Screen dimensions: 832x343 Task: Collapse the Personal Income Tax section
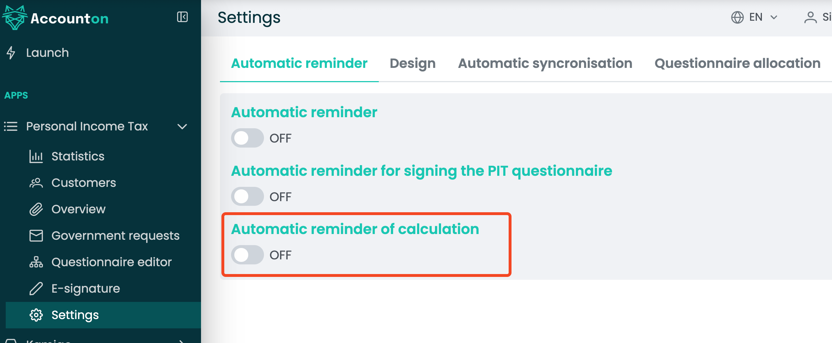182,126
